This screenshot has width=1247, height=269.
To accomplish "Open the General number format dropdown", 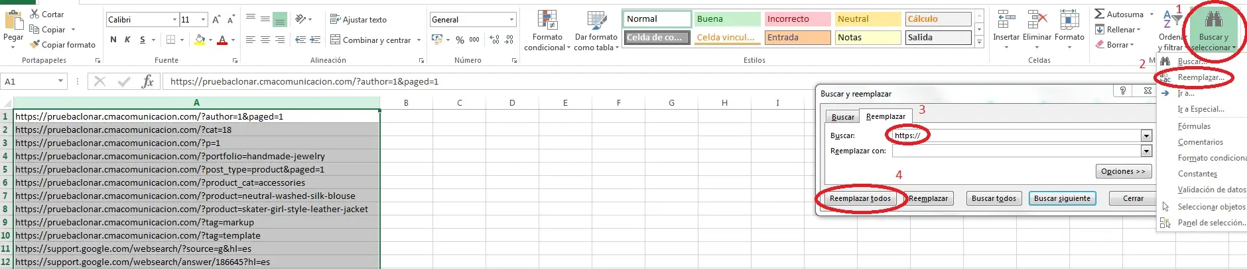I will point(511,20).
